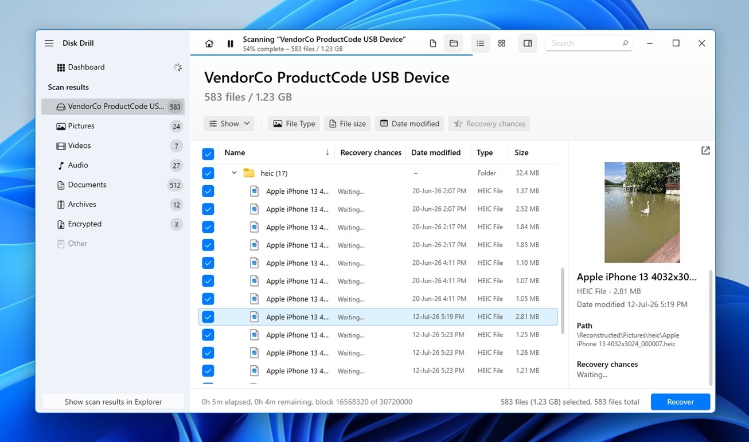Uncheck the 1.21 MB file checkbox

(x=208, y=371)
